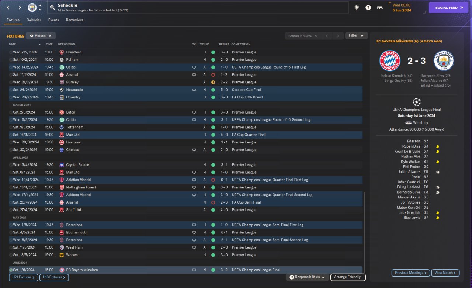Switch to the Fixtures tab
Viewport: 472px width, 288px height.
click(13, 20)
